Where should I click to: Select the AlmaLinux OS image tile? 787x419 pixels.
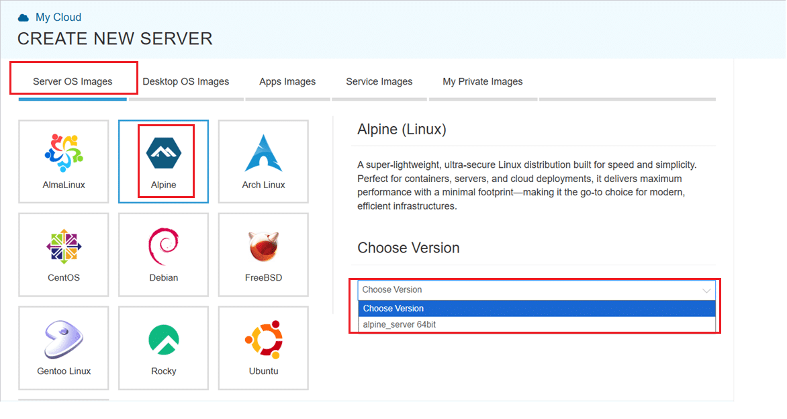coord(64,162)
